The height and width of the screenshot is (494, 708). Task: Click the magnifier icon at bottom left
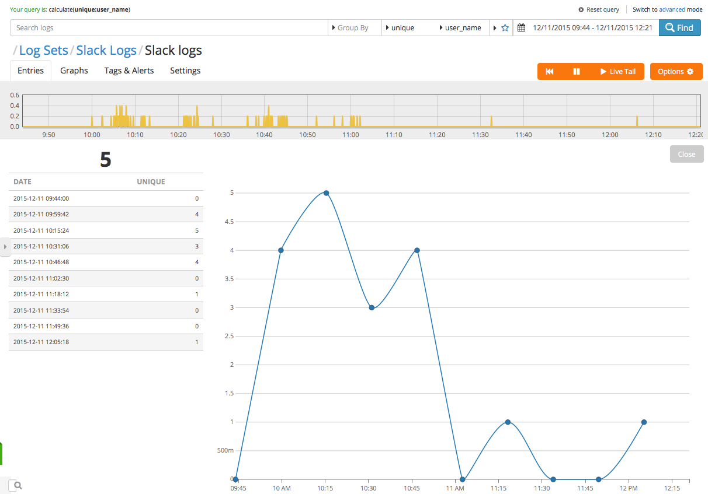pyautogui.click(x=18, y=485)
